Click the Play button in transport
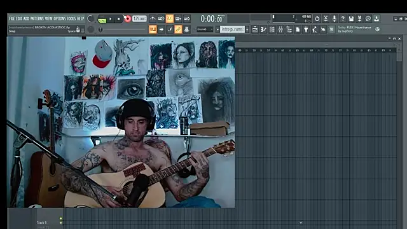 (111, 19)
